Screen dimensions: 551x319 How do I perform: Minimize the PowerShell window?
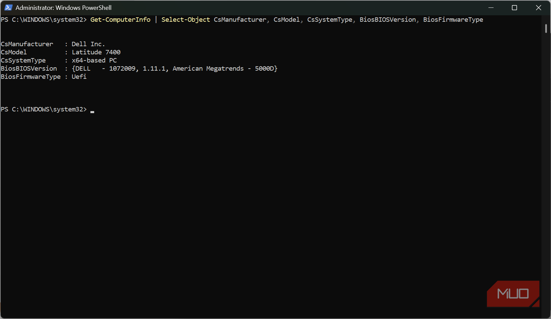click(x=491, y=7)
